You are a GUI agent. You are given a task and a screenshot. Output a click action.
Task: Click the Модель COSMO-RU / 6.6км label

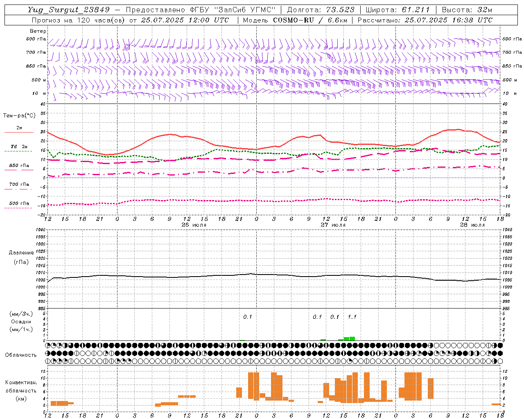[295, 20]
